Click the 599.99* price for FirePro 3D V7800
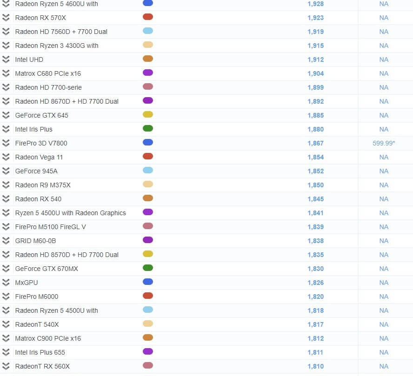The image size is (413, 376). pyautogui.click(x=384, y=143)
